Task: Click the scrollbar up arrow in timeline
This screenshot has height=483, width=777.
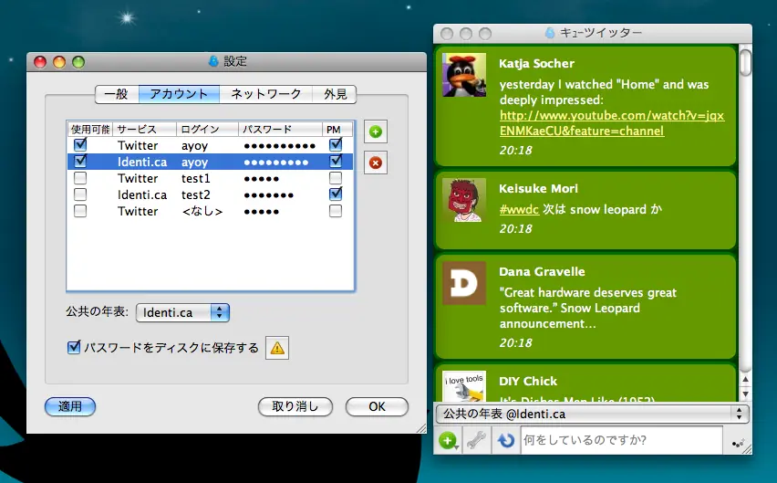Action: 745,379
